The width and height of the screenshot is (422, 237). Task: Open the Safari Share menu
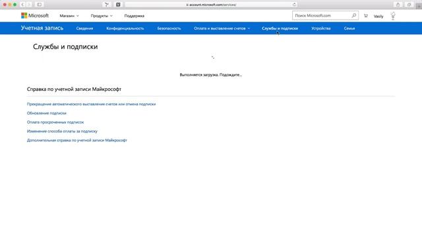[398, 5]
